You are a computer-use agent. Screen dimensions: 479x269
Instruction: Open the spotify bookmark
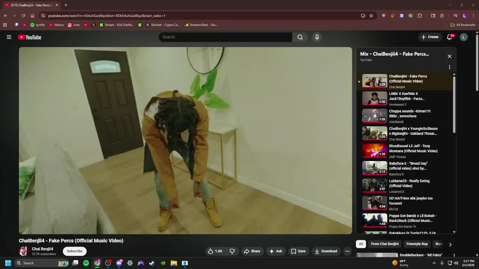[37, 25]
